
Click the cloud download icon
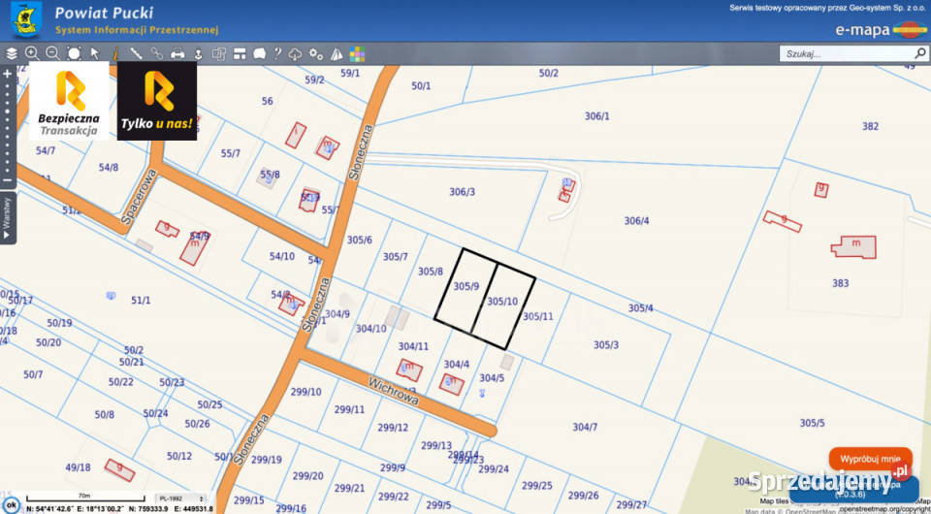click(x=296, y=54)
